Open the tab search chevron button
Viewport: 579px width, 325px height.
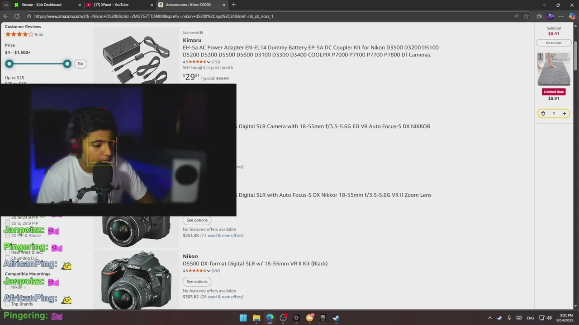[x=5, y=5]
